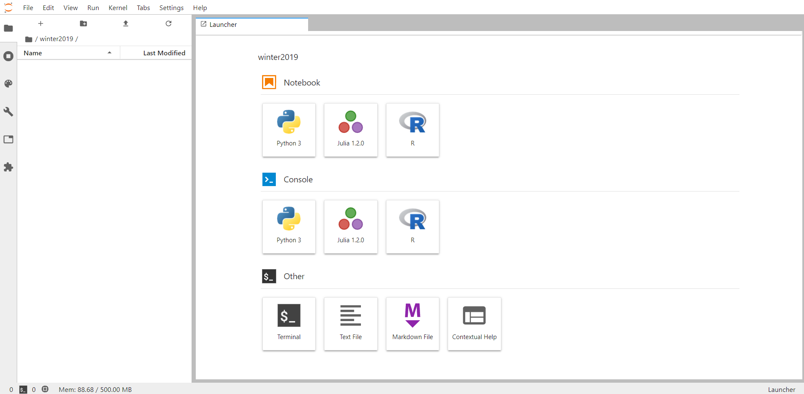
Task: Launch Julia 1.2.0 notebook
Action: point(351,130)
